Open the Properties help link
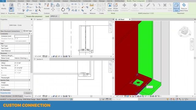 (6, 93)
